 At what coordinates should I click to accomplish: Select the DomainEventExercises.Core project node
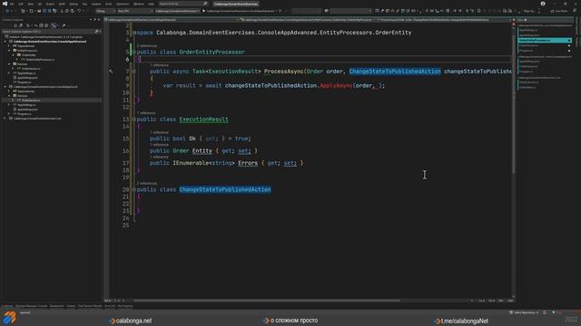click(37, 119)
